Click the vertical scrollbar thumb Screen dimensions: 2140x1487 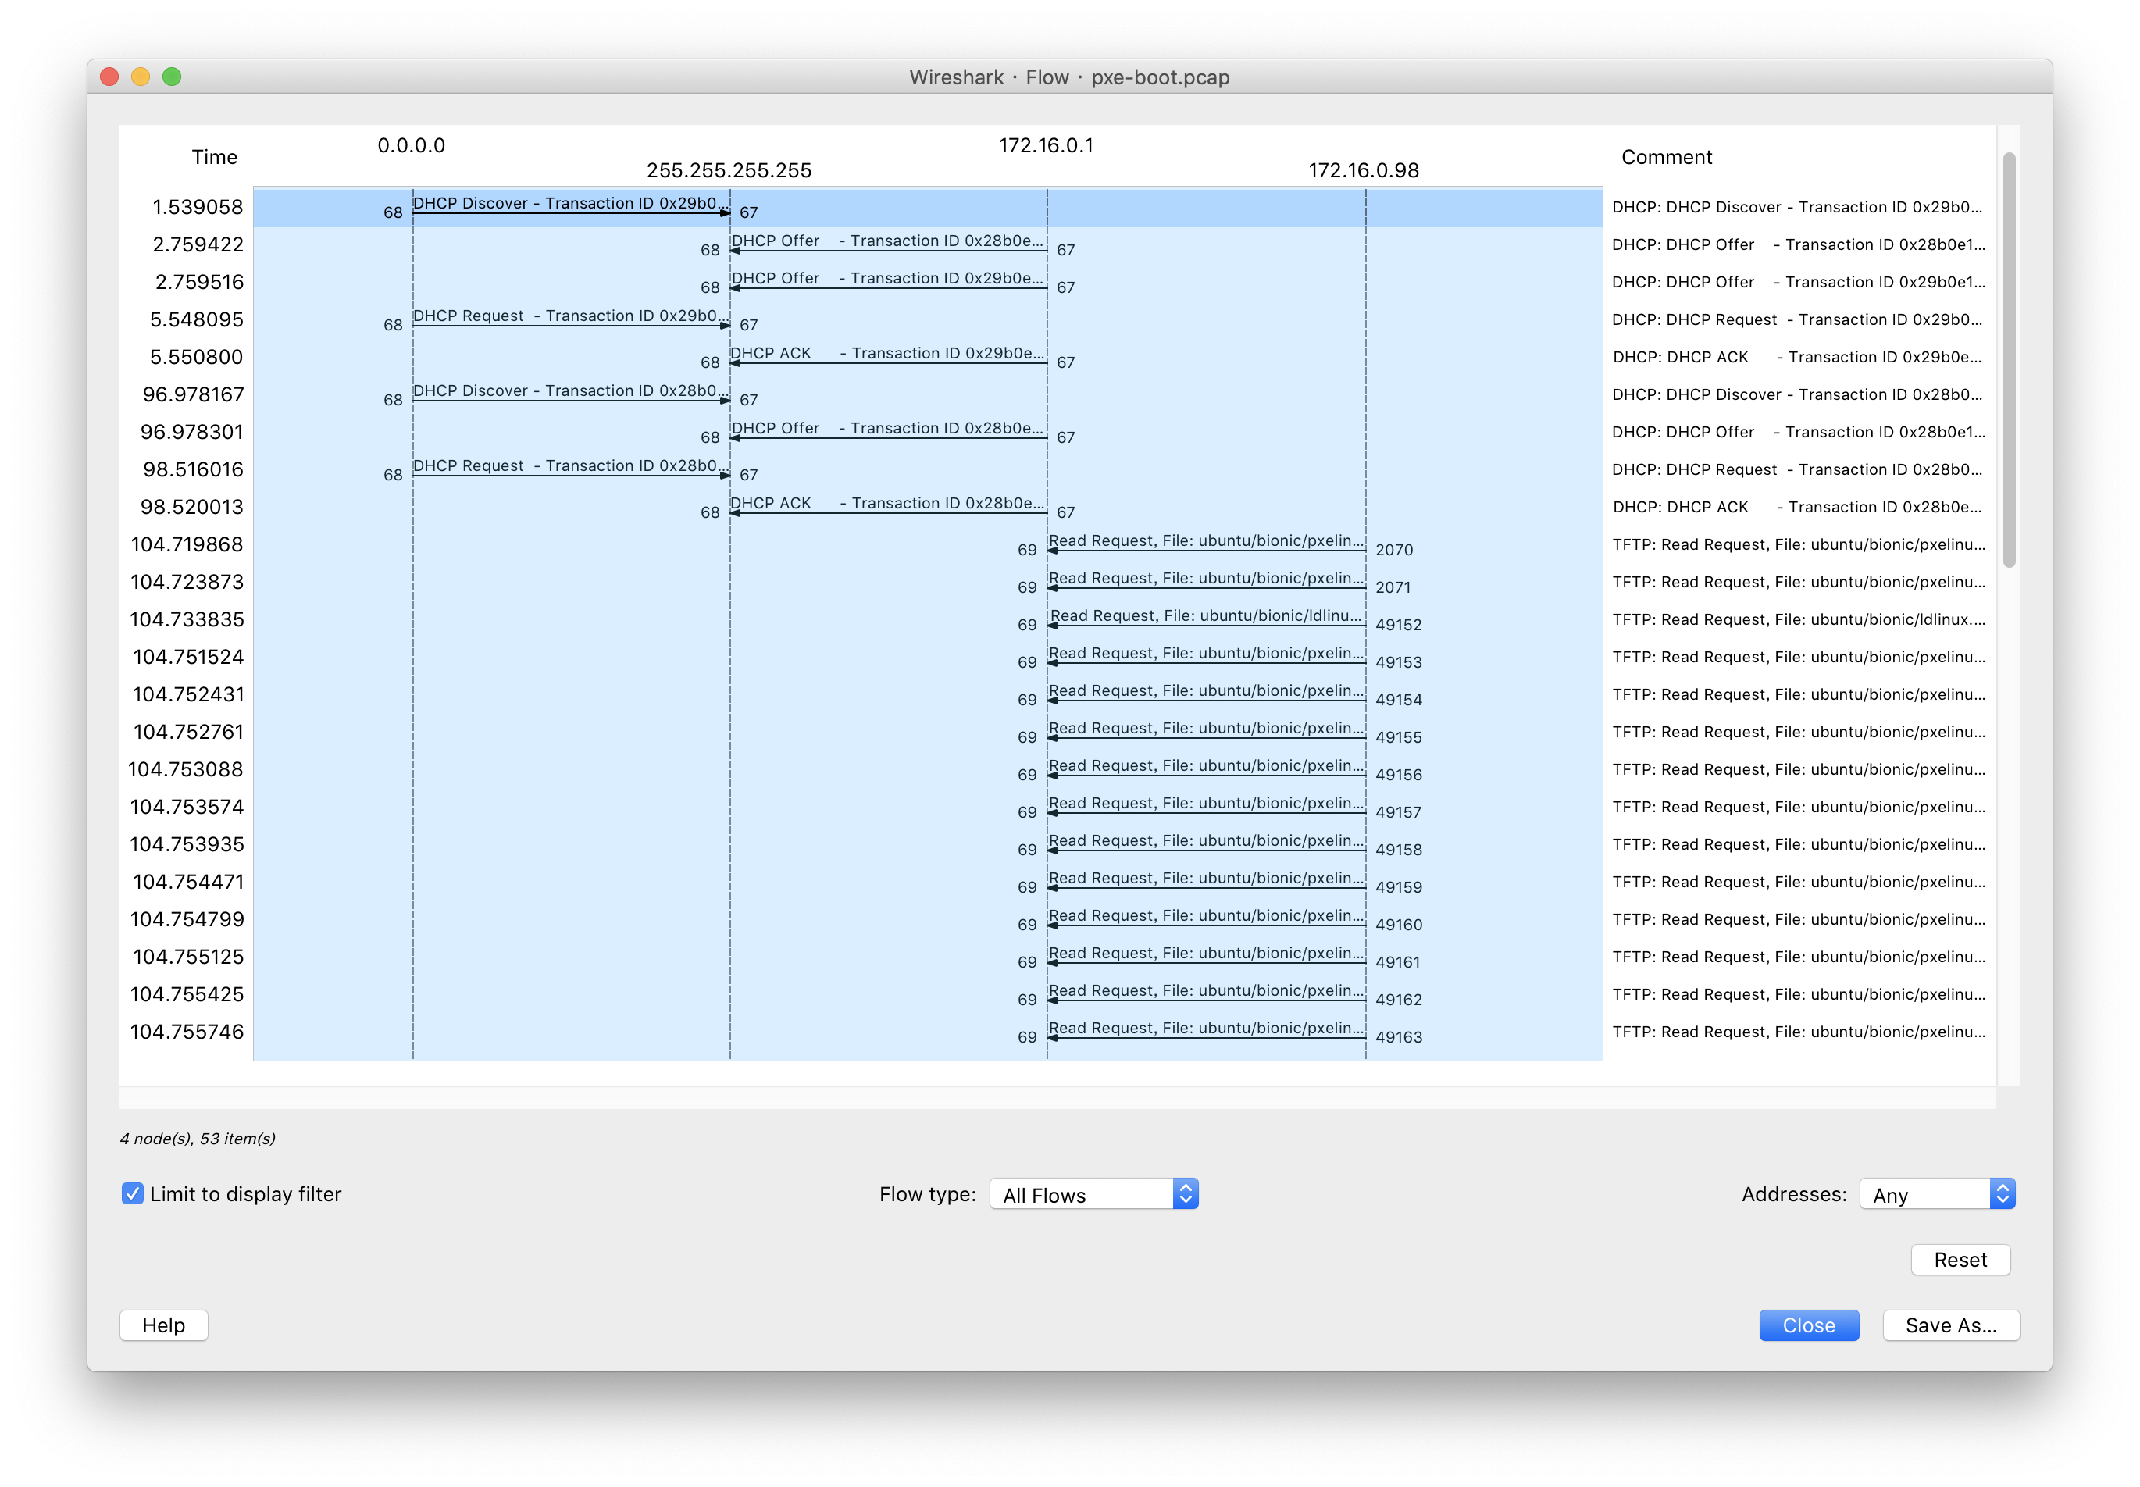[x=2009, y=358]
